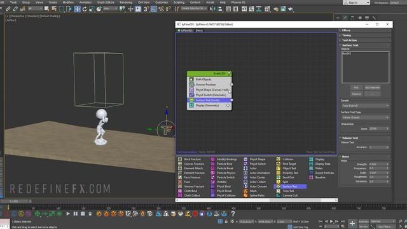The image size is (407, 229).
Task: Toggle Auto Key mode
Action: (363, 221)
